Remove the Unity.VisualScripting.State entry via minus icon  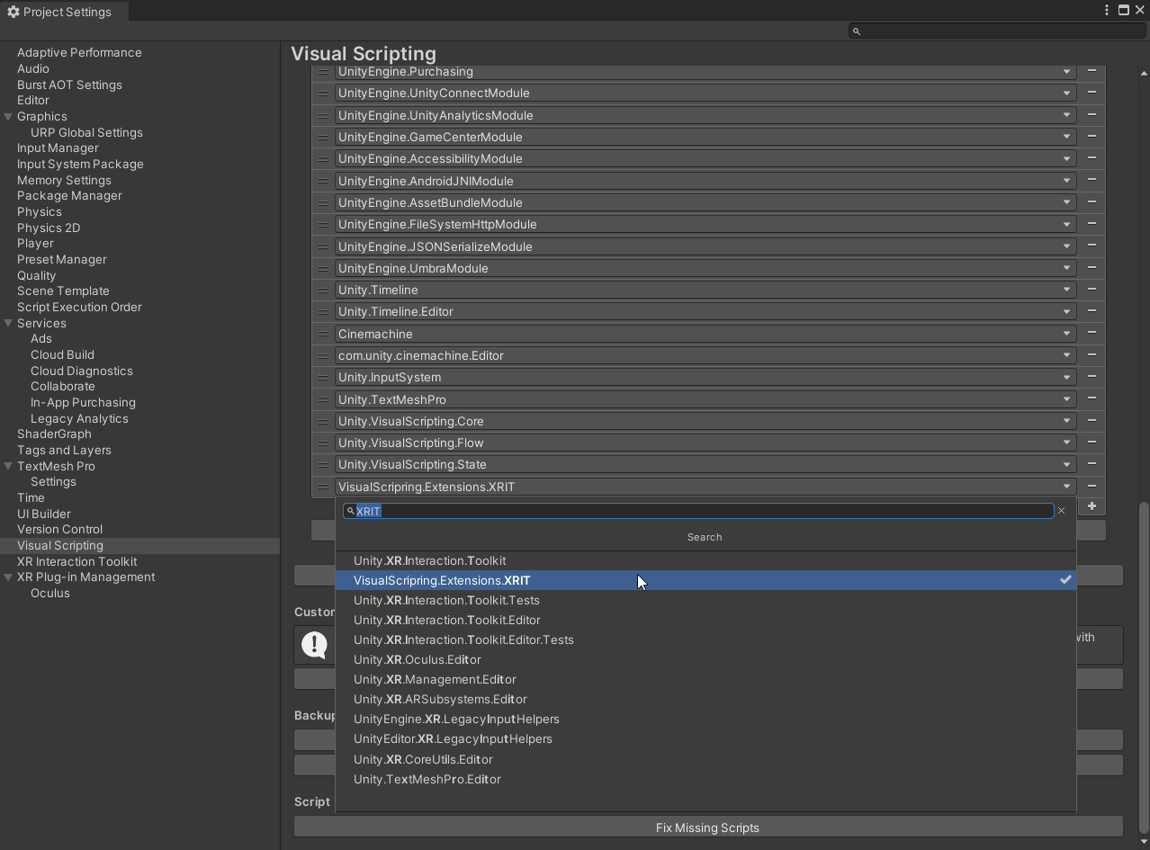[x=1092, y=464]
